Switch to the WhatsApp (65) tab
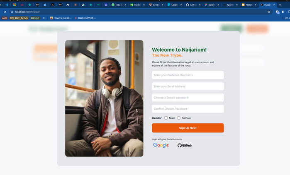This screenshot has width=290, height=175. [119, 5]
